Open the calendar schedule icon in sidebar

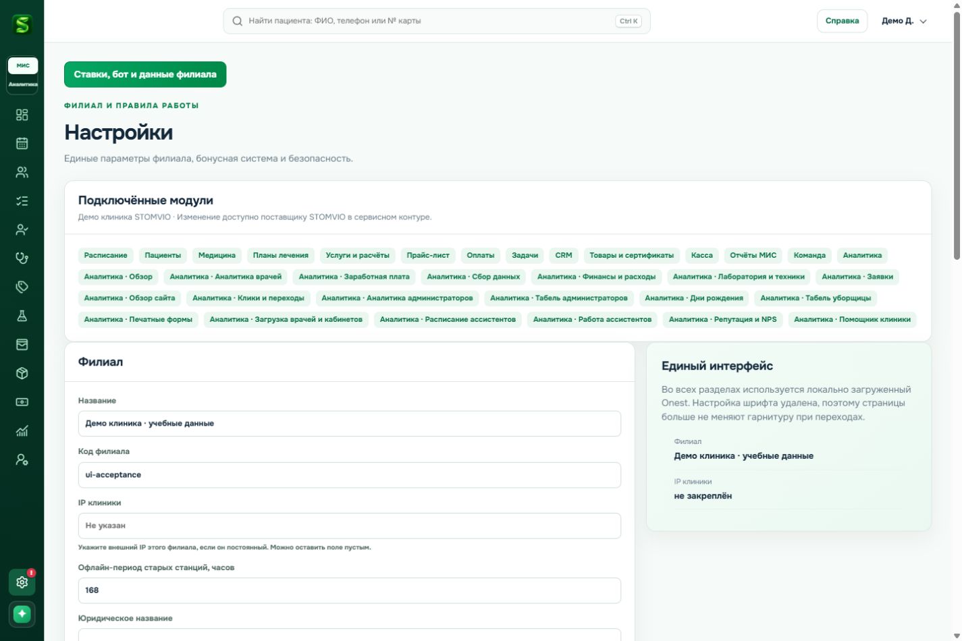tap(22, 143)
